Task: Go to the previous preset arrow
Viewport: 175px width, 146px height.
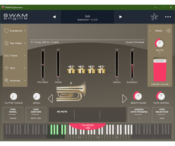Action: point(54,17)
